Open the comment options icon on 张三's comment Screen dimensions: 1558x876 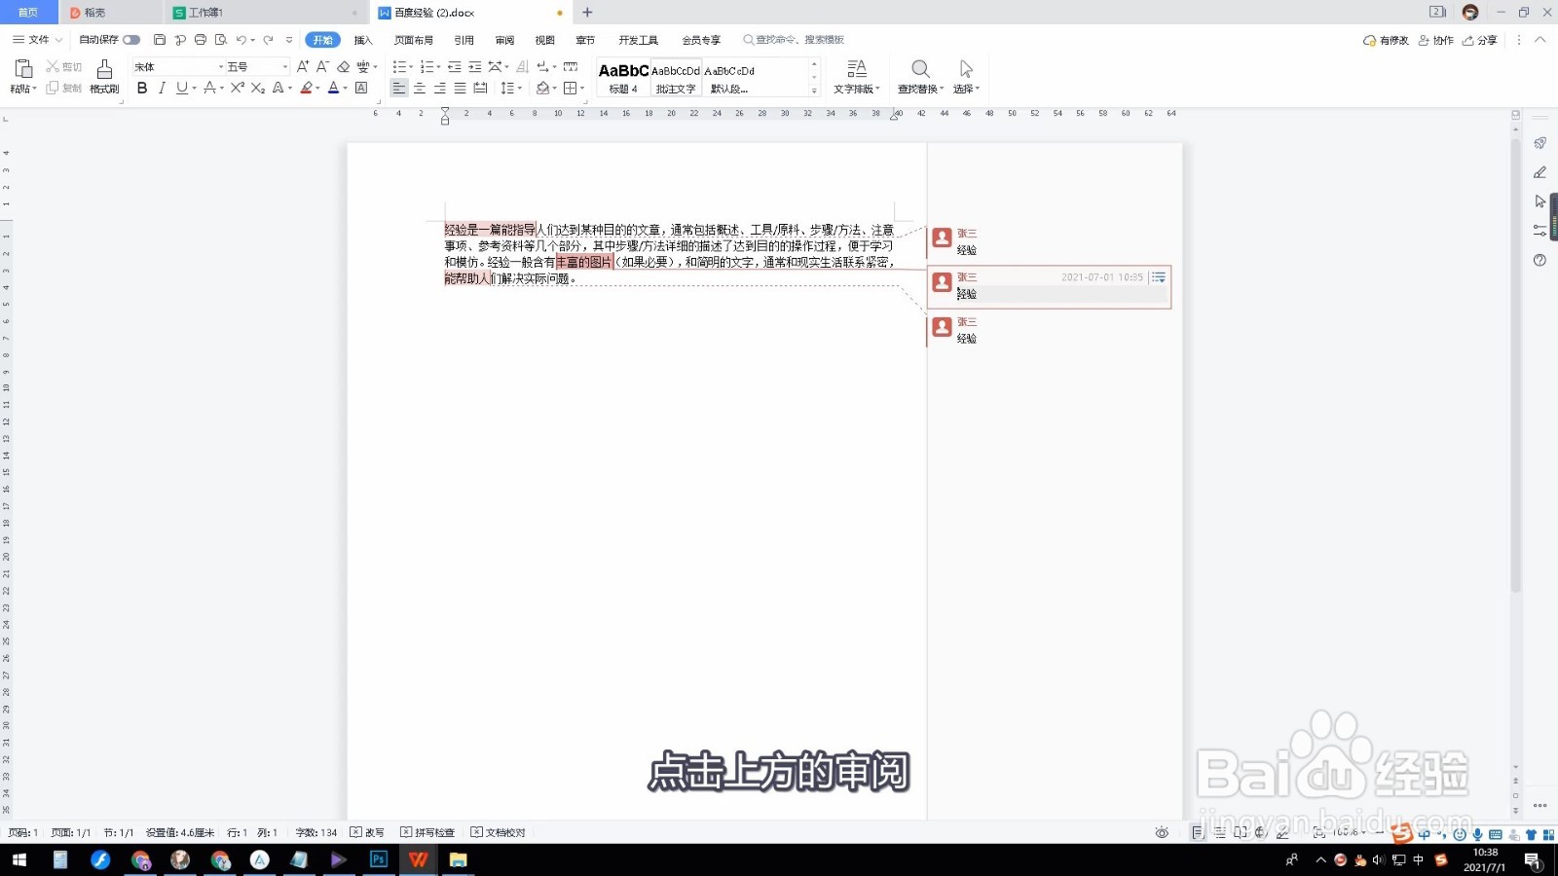pyautogui.click(x=1158, y=277)
